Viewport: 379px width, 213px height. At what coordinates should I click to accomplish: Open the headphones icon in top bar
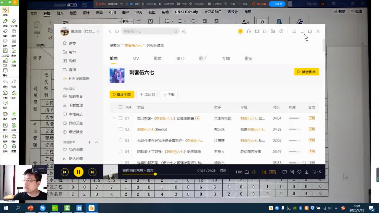[249, 31]
